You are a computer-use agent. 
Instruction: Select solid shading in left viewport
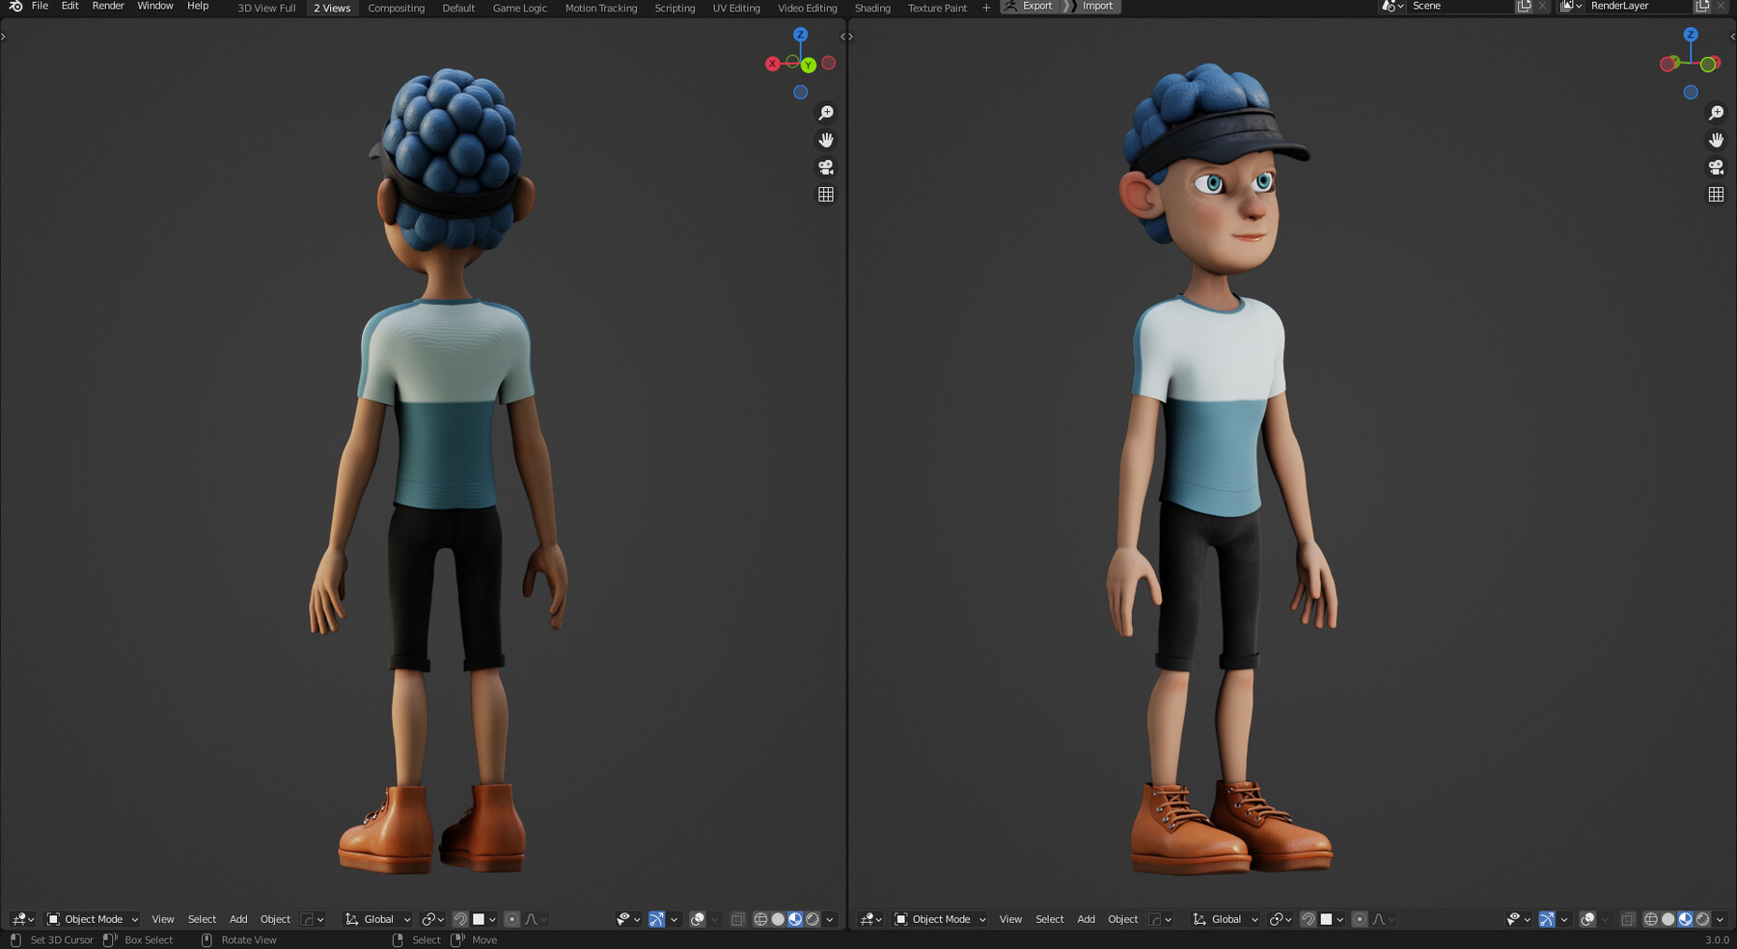(x=778, y=919)
